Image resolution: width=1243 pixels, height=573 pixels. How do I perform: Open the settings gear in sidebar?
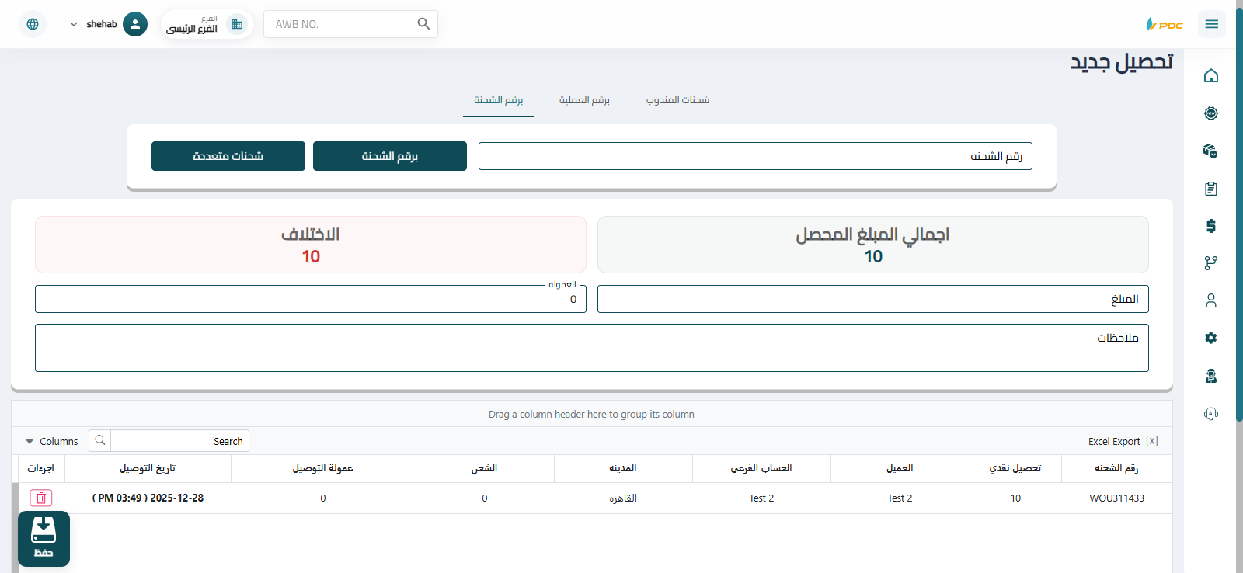click(1210, 338)
